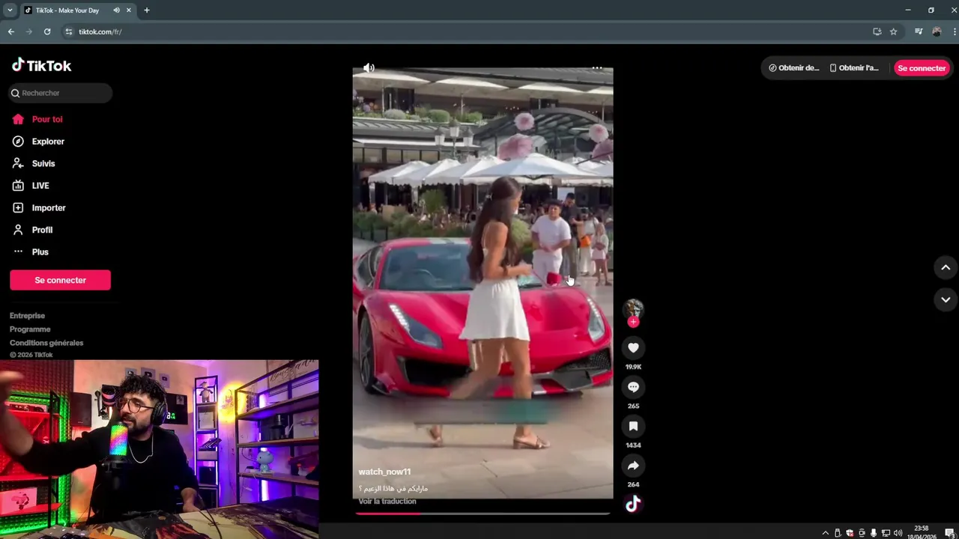The image size is (959, 539).
Task: Open the TikTok sound disc icon
Action: [633, 504]
